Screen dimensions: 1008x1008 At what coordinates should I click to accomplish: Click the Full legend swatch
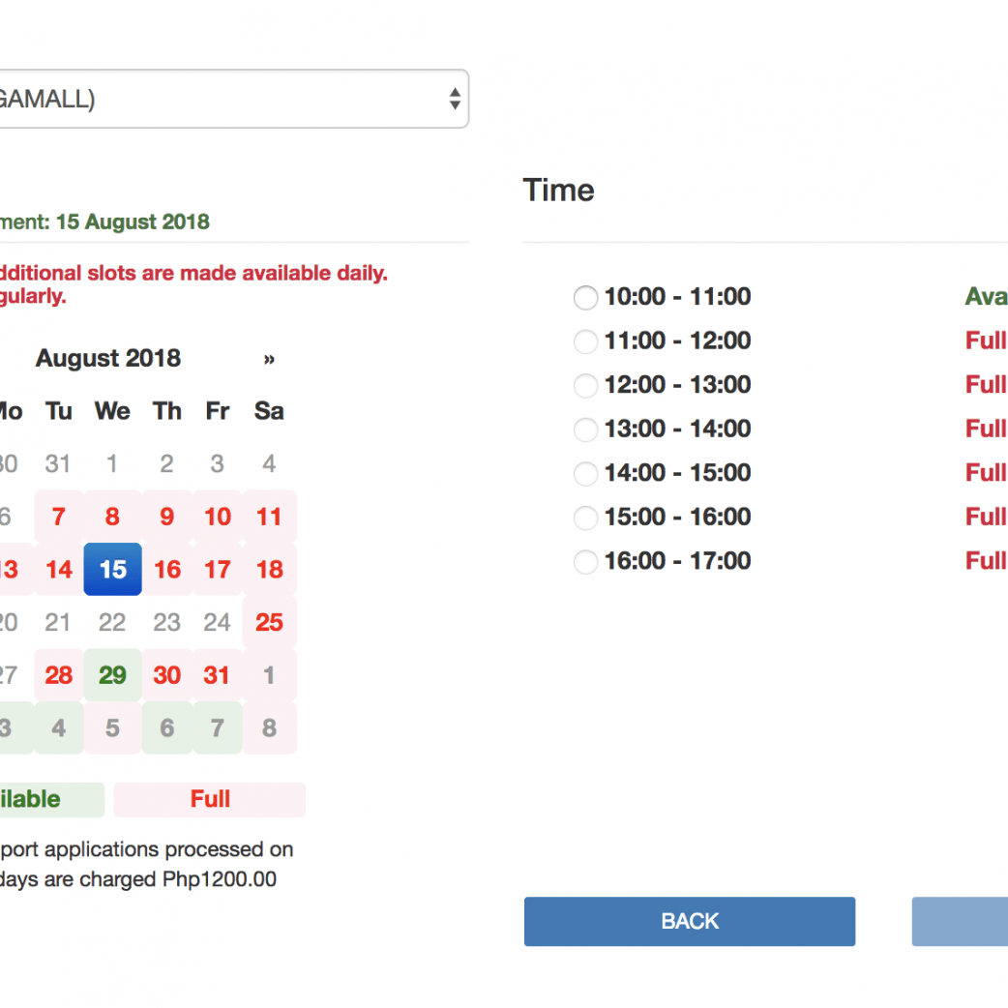point(210,800)
